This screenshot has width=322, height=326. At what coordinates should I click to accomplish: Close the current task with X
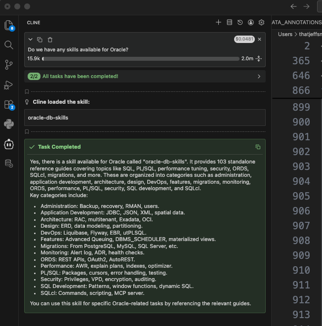(260, 39)
